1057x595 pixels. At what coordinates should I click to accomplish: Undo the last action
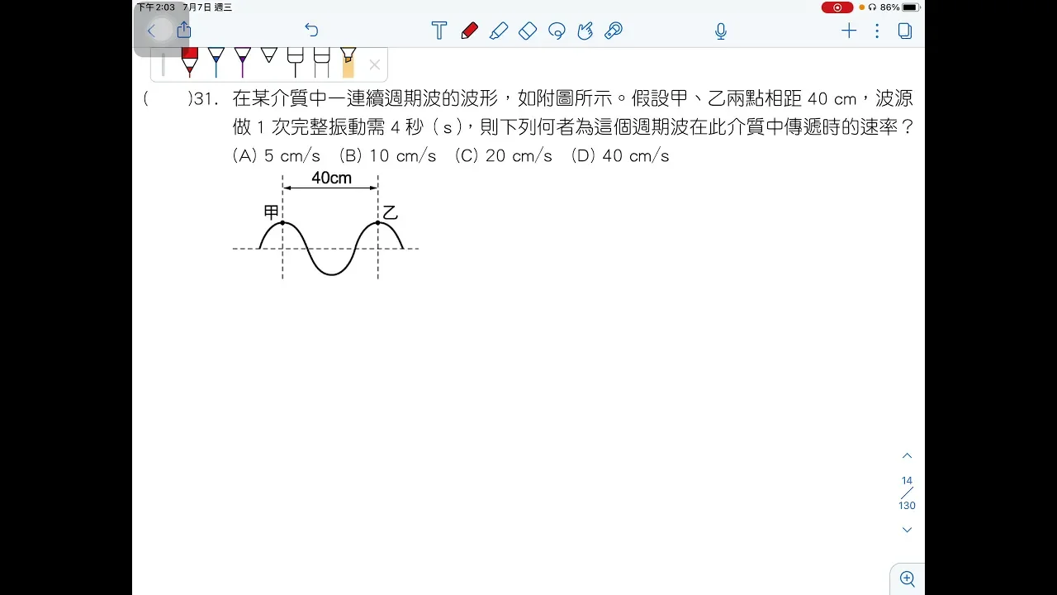[311, 31]
